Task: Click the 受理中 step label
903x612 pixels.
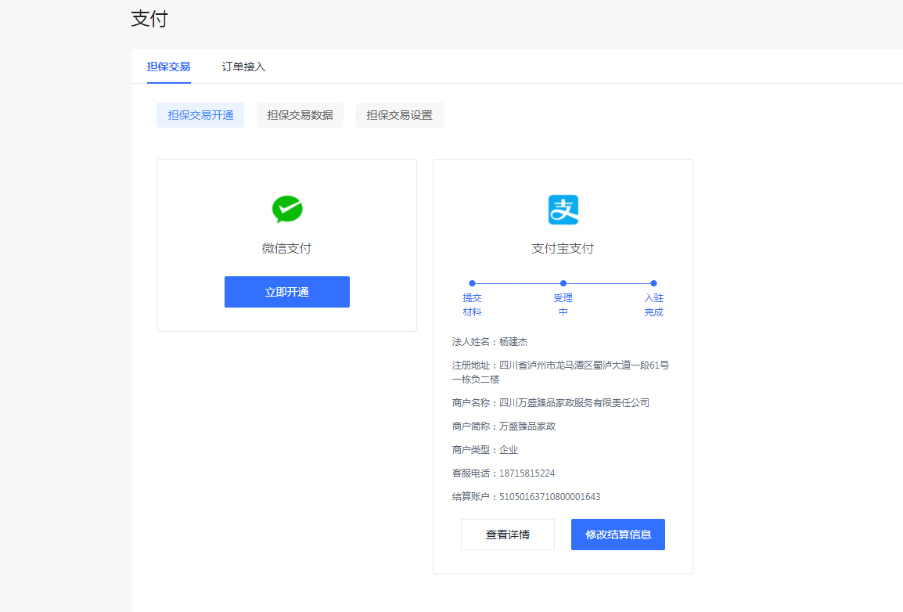Action: (563, 305)
